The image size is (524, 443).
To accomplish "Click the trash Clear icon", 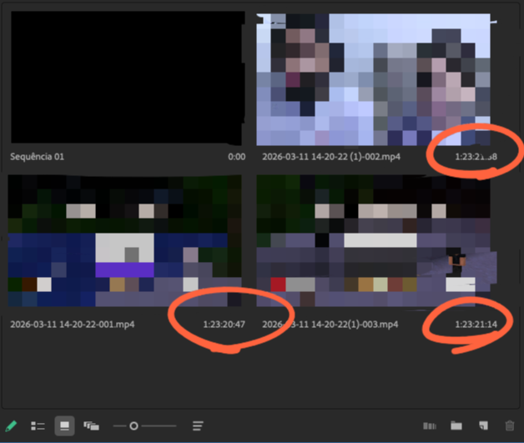I will [510, 425].
